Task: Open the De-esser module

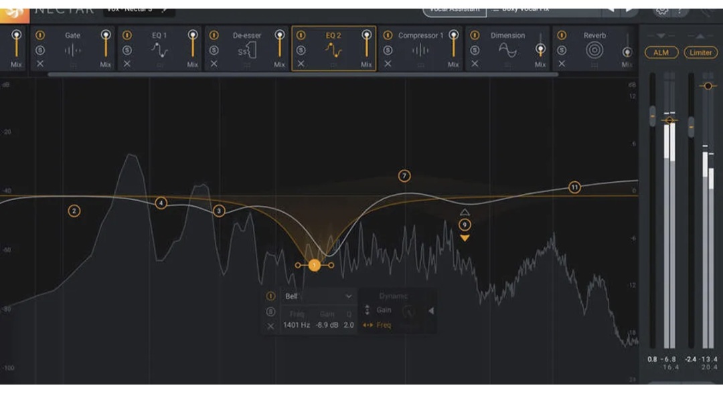Action: click(x=246, y=50)
